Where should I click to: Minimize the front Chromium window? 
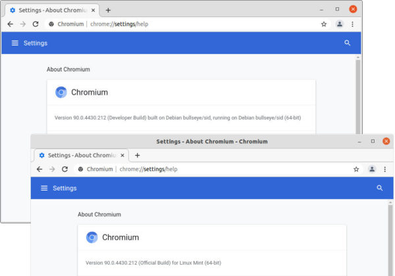tap(359, 142)
